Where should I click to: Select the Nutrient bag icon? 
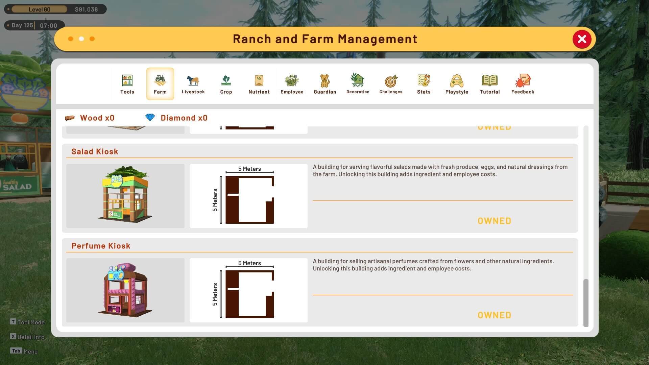pos(259,80)
